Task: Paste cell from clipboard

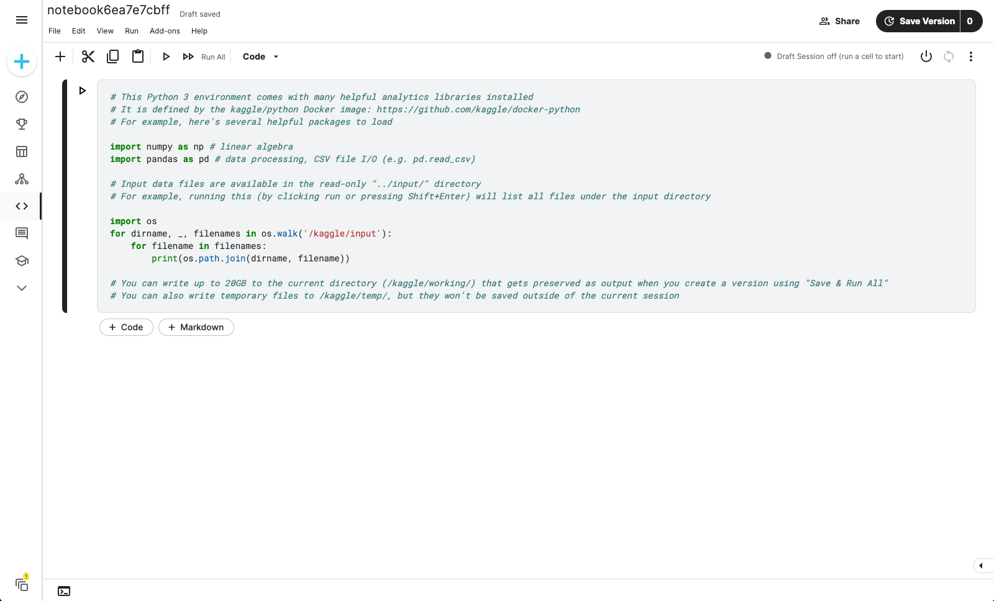Action: [x=137, y=56]
